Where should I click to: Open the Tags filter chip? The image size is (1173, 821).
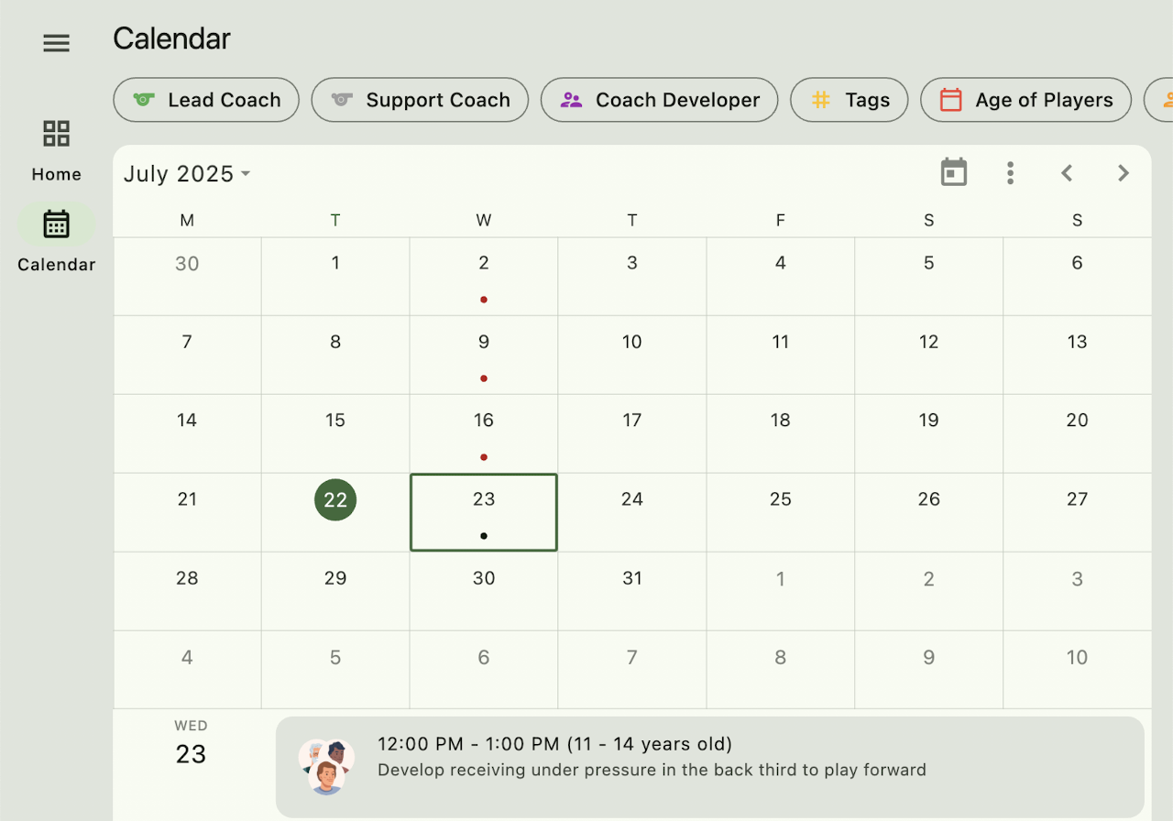coord(849,100)
